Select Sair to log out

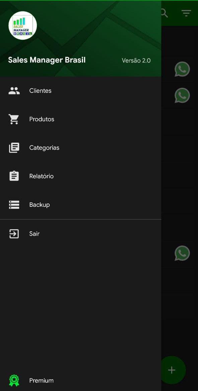pyautogui.click(x=80, y=234)
